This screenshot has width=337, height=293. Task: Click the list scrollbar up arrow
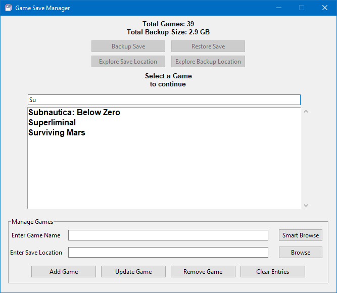(306, 111)
